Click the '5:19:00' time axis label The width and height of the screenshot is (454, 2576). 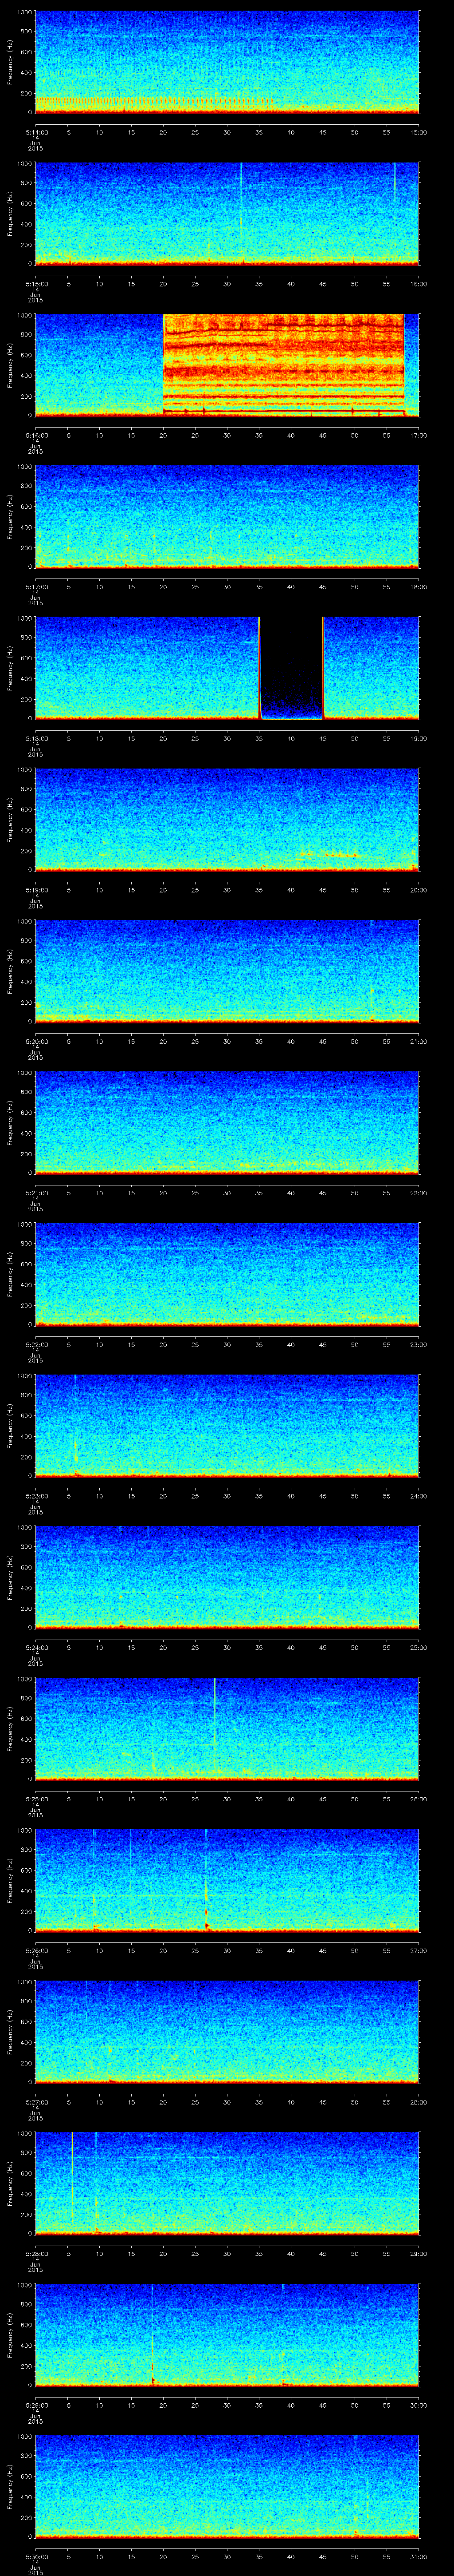click(x=35, y=890)
